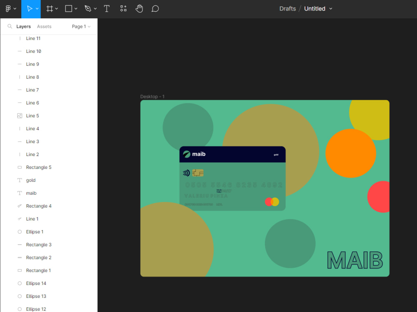Select the Comment tool
This screenshot has width=417, height=312.
[155, 8]
